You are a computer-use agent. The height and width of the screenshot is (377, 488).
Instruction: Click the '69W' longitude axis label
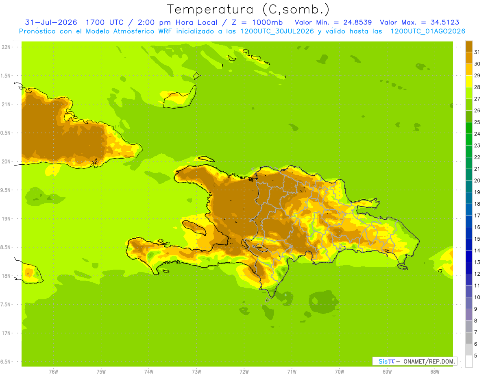(x=387, y=372)
